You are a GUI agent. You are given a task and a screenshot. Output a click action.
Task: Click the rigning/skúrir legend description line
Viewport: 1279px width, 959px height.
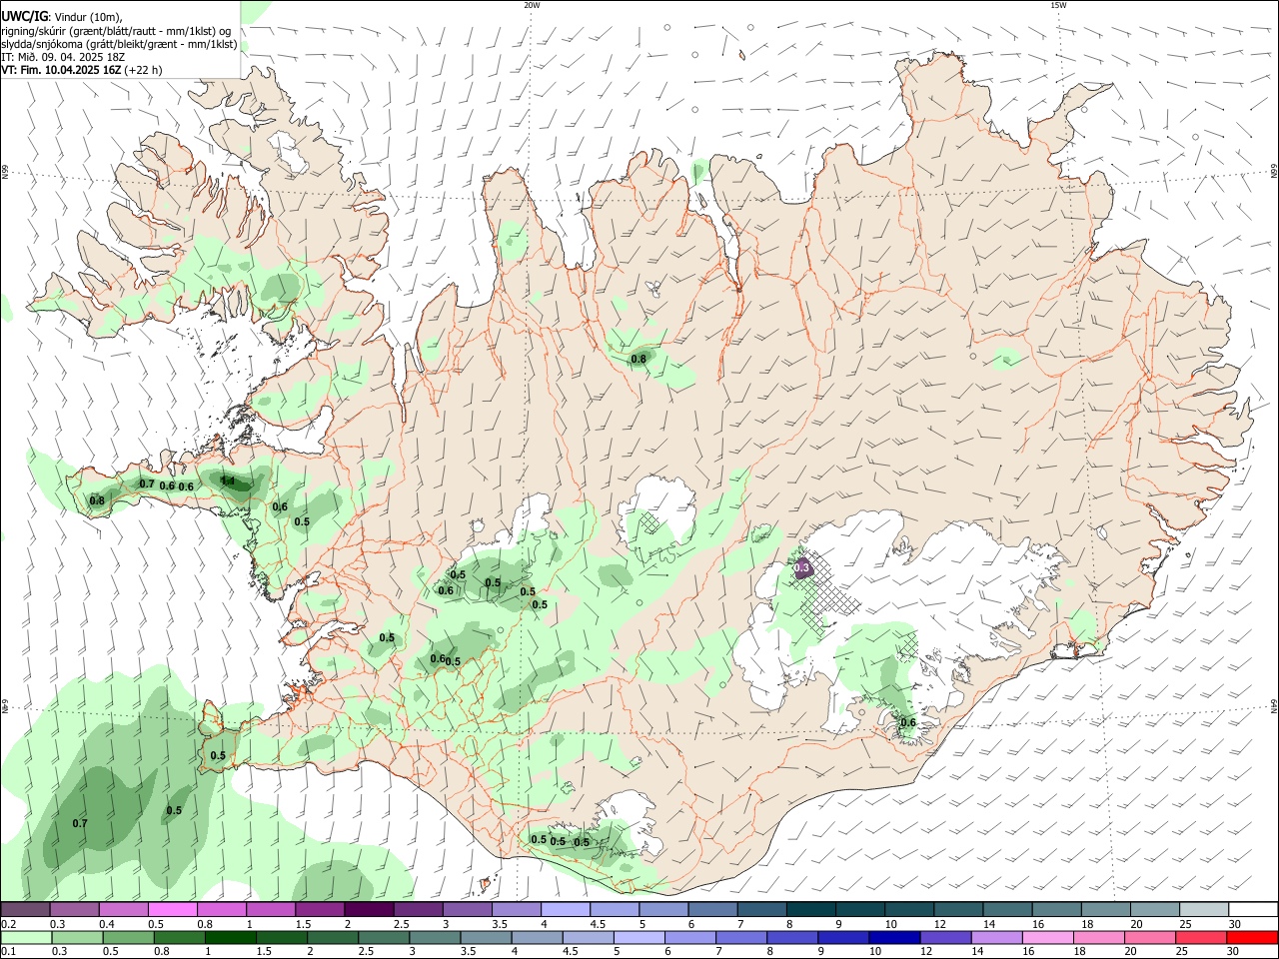(115, 30)
